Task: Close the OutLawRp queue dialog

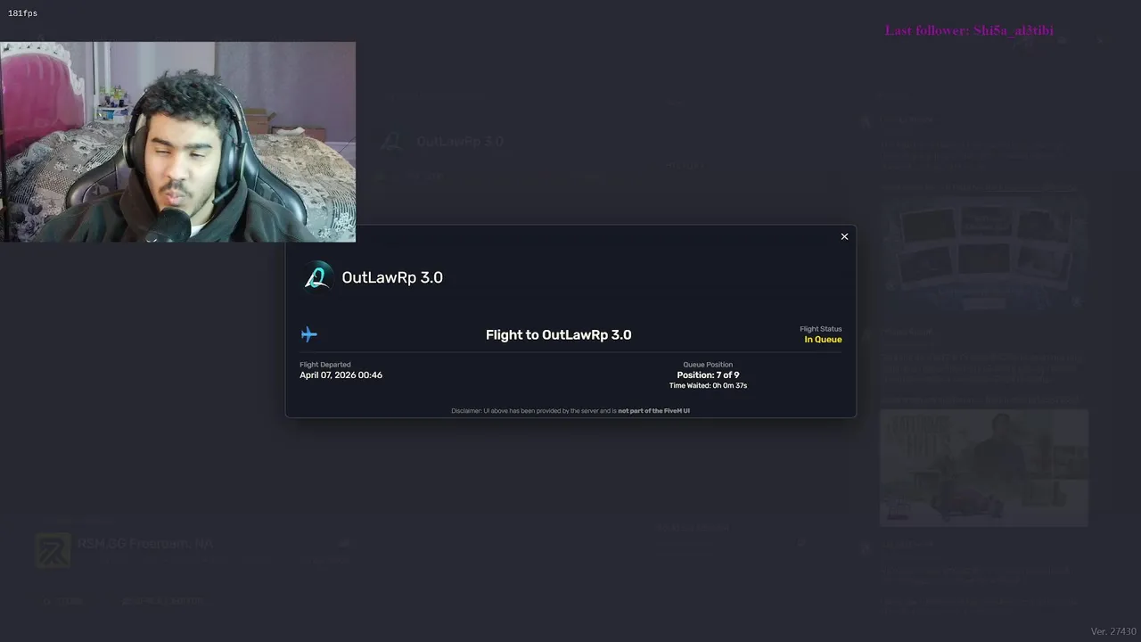Action: click(844, 236)
